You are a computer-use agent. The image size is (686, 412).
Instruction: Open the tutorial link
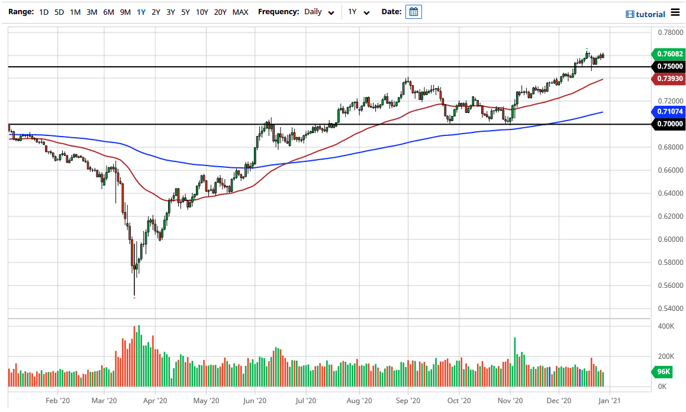pos(649,14)
